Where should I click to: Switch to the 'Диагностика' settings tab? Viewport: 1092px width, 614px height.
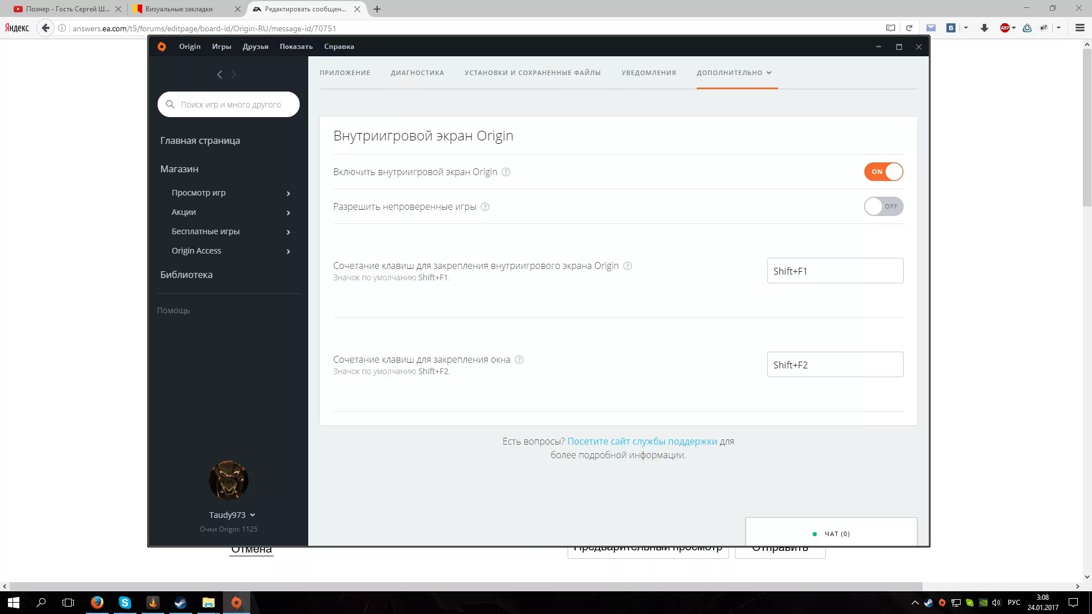(x=417, y=73)
